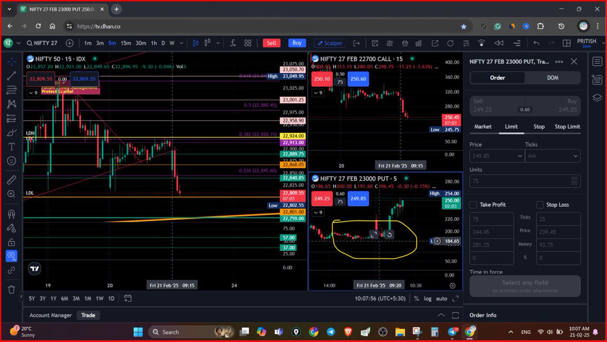Click the logout arrow icon
607x342 pixels.
pos(357,43)
